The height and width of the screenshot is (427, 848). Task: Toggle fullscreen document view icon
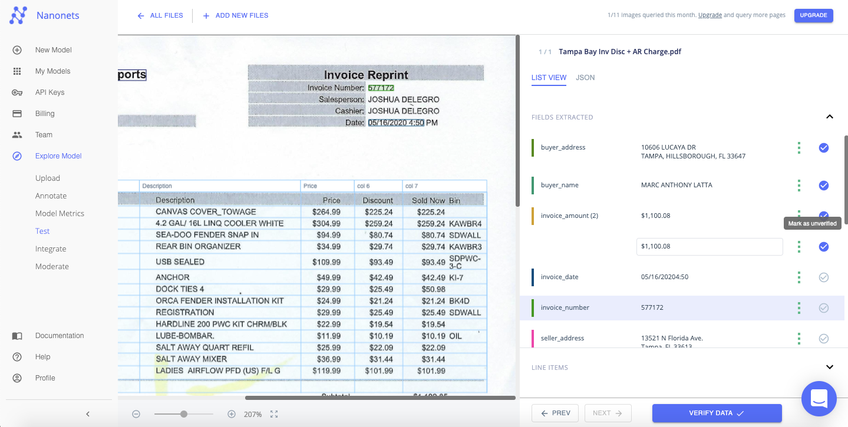(x=274, y=414)
